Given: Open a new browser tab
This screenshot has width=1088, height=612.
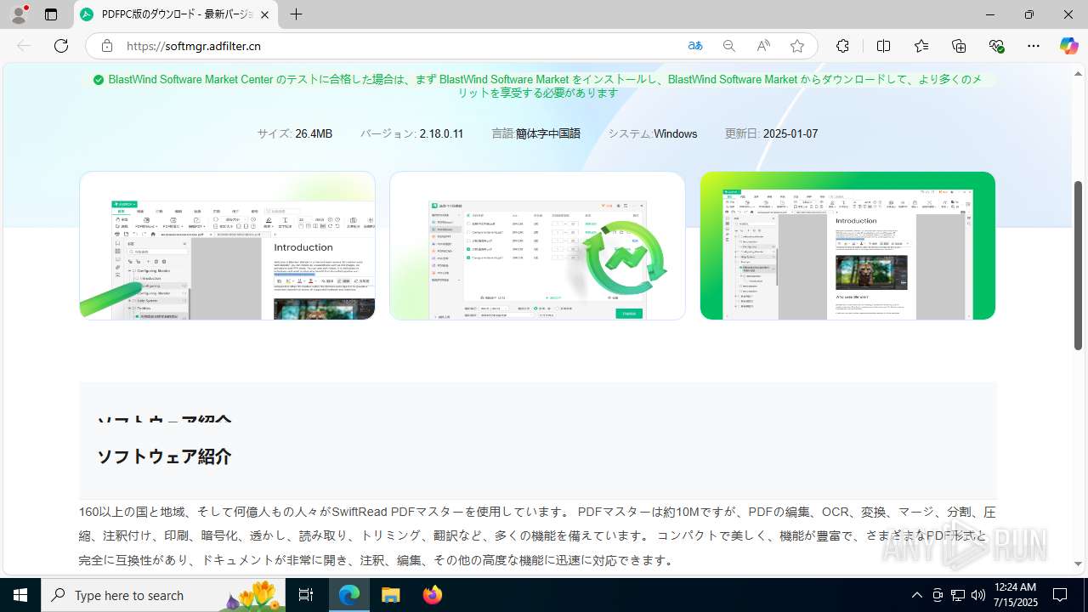Looking at the screenshot, I should click(296, 14).
